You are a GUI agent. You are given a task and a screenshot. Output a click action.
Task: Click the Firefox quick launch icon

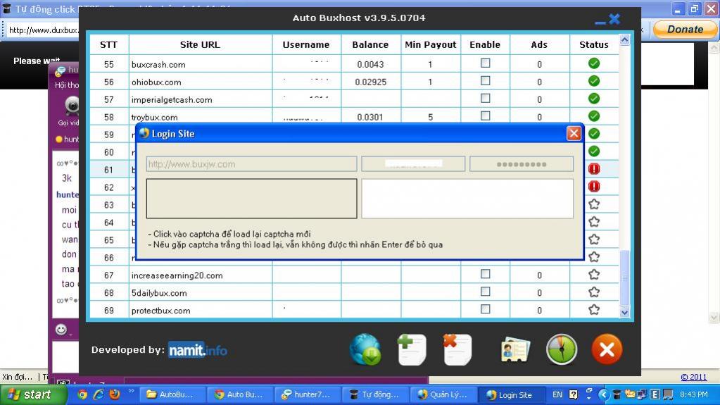(x=114, y=394)
